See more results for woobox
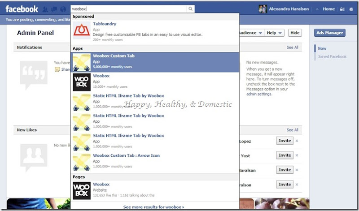 tap(153, 207)
